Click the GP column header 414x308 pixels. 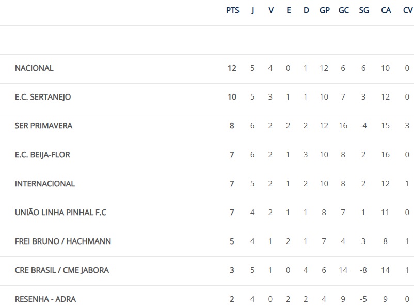325,10
